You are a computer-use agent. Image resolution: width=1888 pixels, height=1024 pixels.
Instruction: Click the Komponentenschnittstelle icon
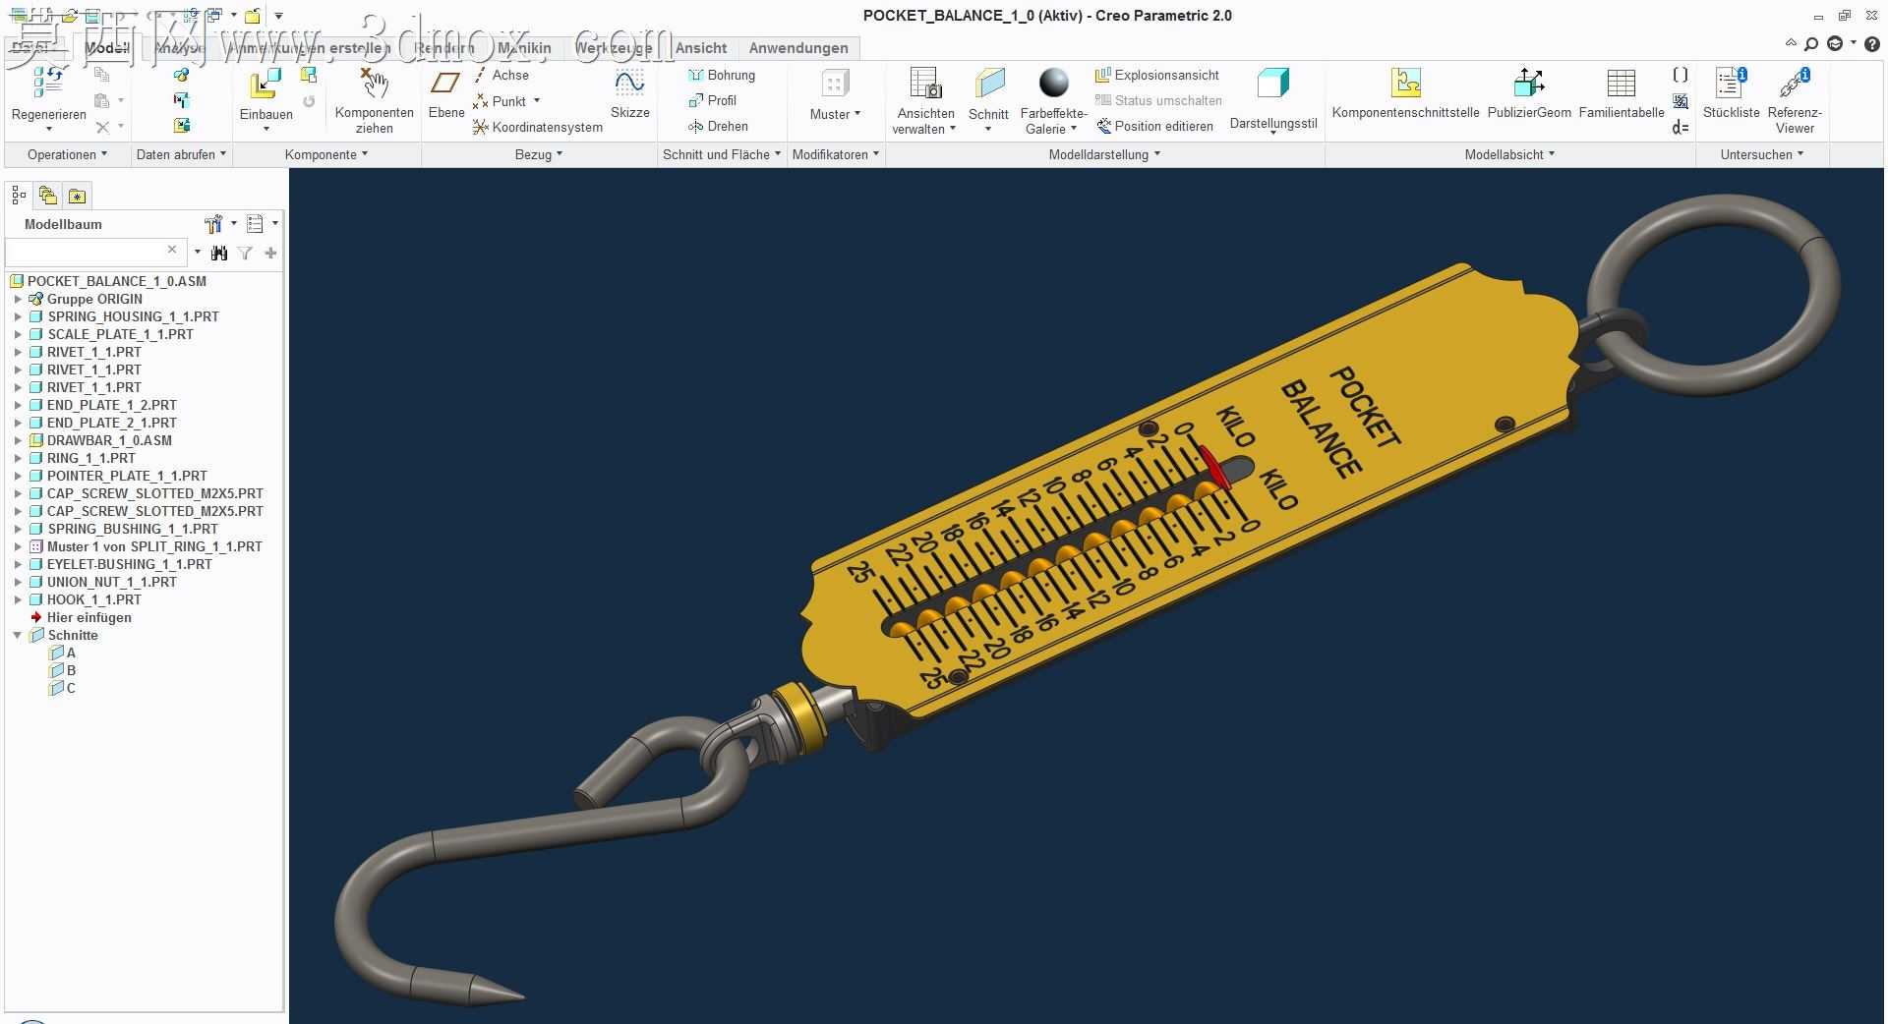pyautogui.click(x=1405, y=83)
